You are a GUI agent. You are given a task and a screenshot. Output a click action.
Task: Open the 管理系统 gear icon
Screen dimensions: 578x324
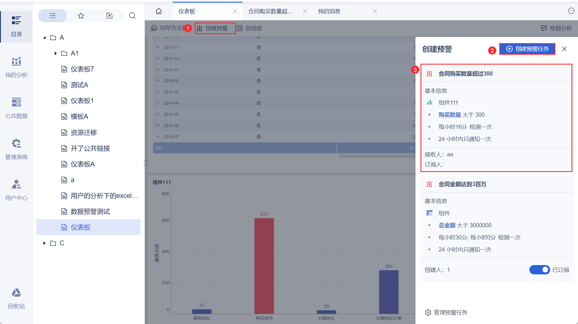point(16,149)
